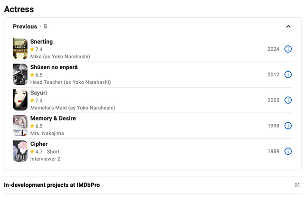Screen dimensions: 304x202
Task: Open info icon for Memory & Desire
Action: (288, 126)
